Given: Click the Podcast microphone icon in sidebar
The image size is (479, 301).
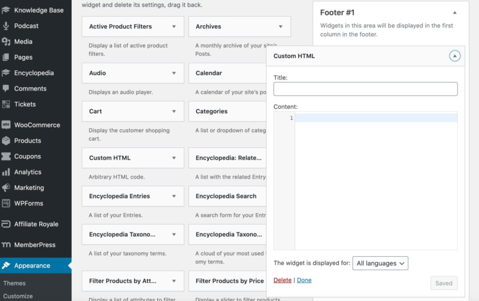Looking at the screenshot, I should 6,26.
